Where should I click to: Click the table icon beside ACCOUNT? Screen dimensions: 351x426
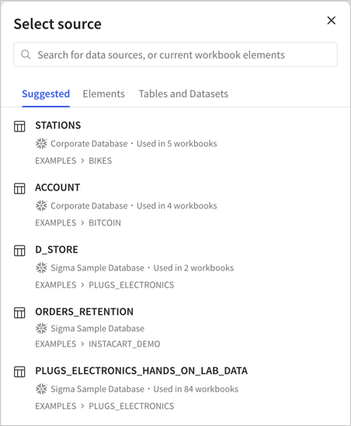click(19, 188)
